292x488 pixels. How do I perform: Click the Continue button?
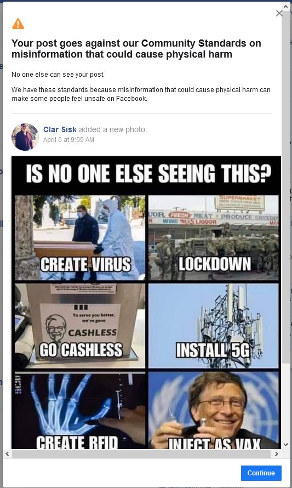point(261,473)
